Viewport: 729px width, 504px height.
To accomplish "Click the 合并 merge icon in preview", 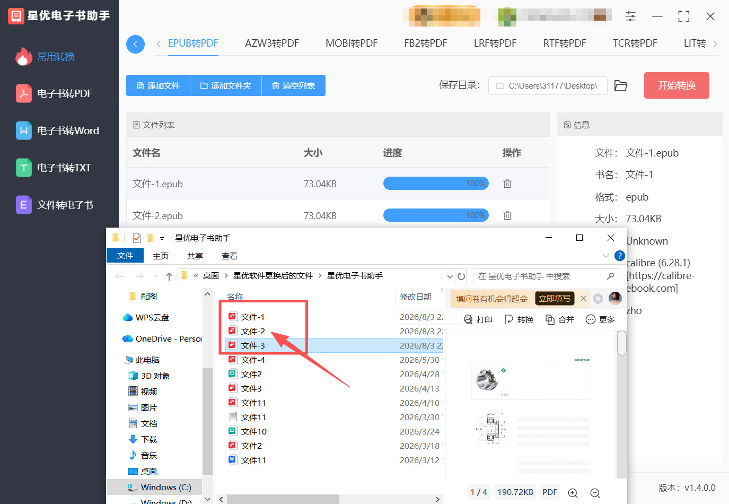I will 550,319.
